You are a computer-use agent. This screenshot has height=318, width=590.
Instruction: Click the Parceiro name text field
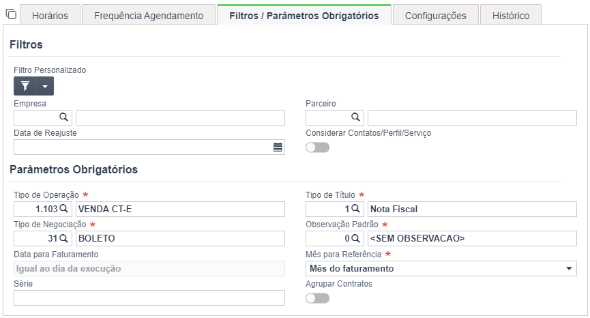coord(472,118)
